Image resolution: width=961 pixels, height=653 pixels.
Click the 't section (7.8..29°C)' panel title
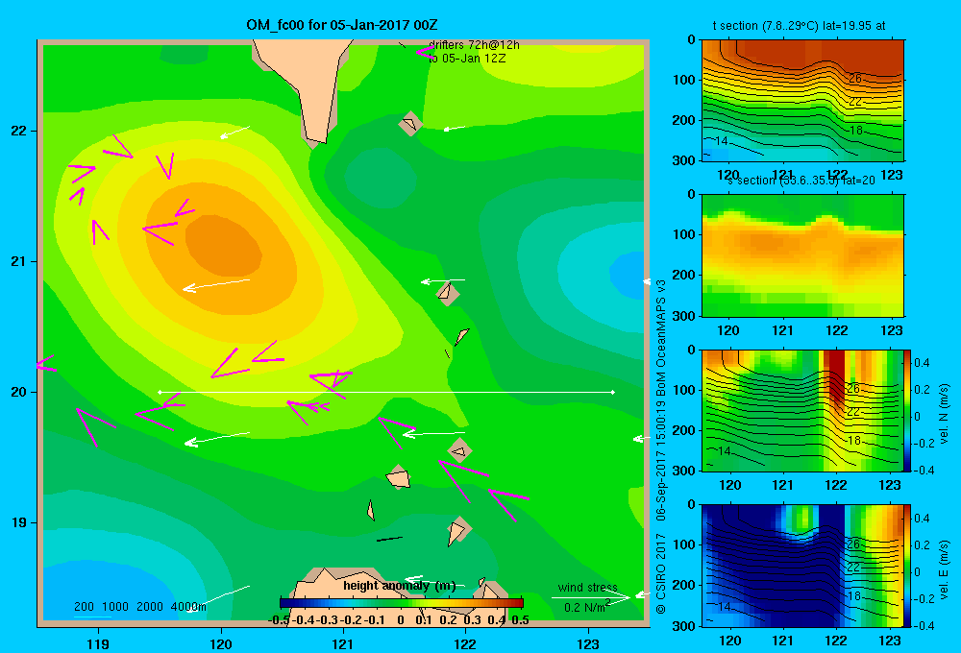799,25
